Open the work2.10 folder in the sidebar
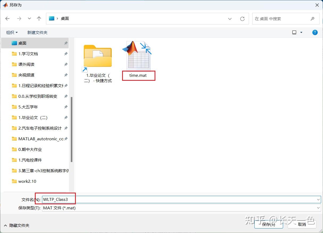This screenshot has width=323, height=233. pos(27,181)
